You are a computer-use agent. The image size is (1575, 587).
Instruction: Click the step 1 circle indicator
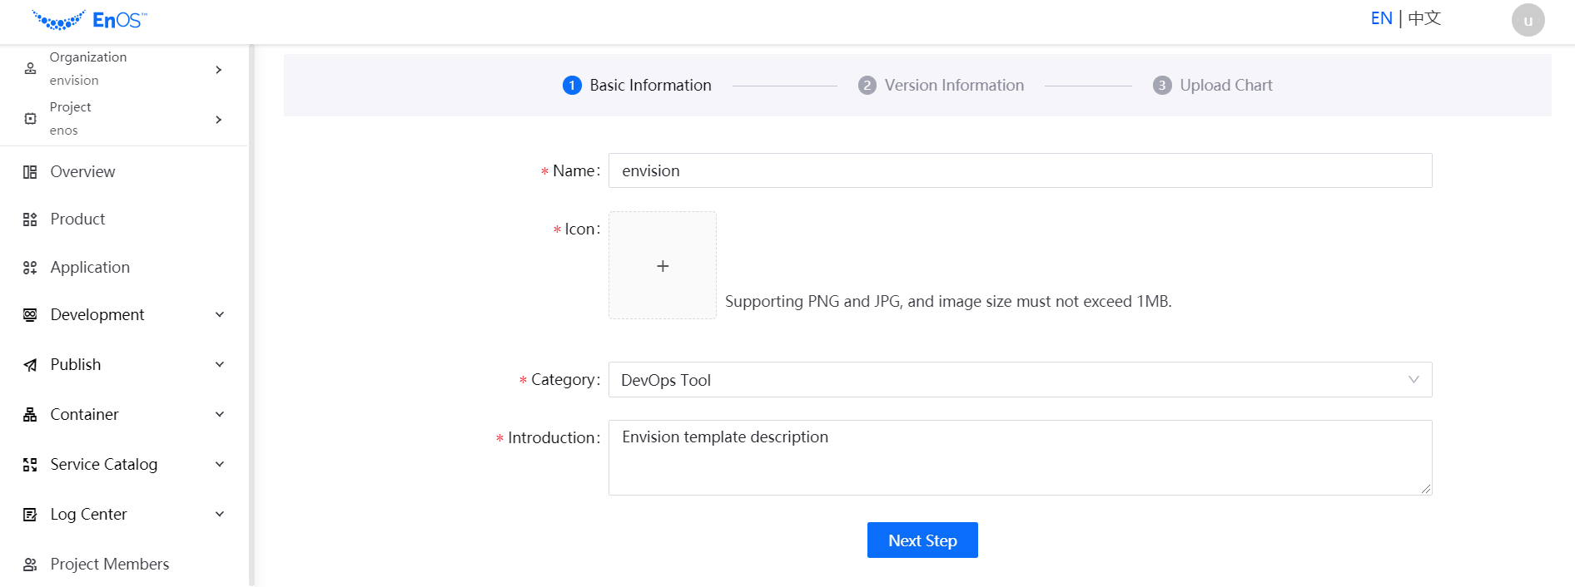tap(572, 86)
